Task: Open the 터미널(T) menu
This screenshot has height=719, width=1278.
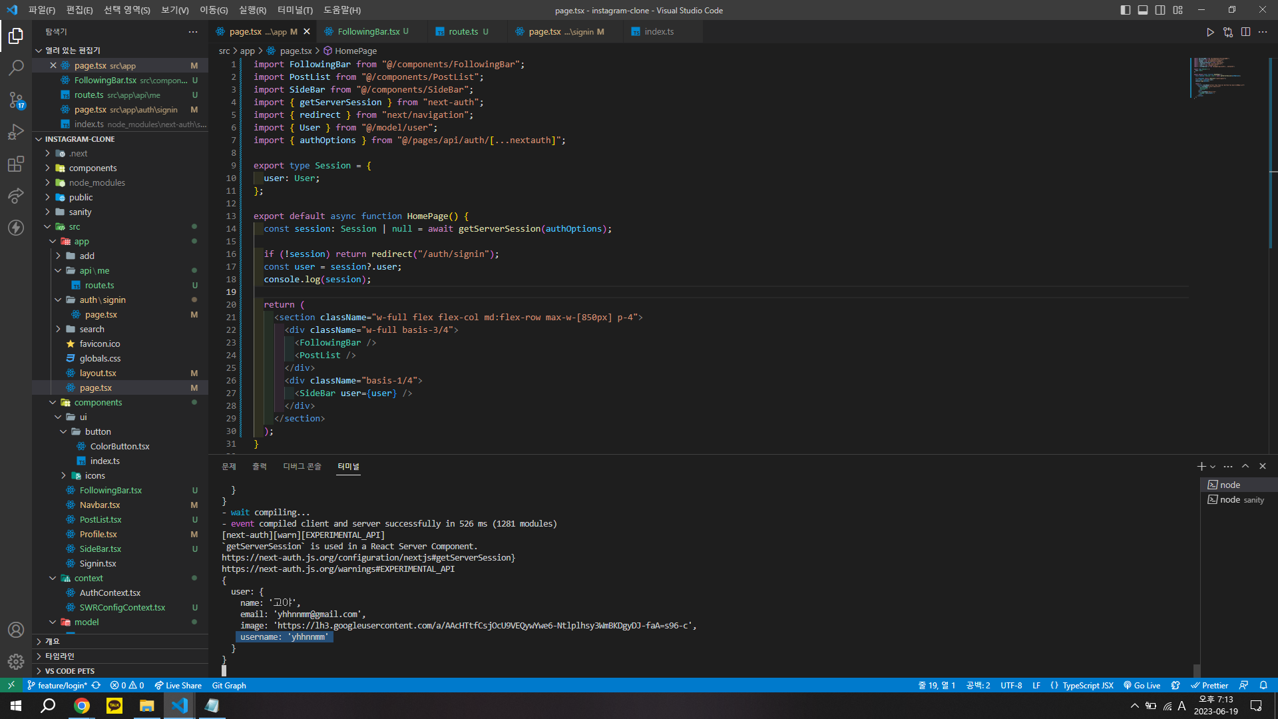Action: click(295, 10)
